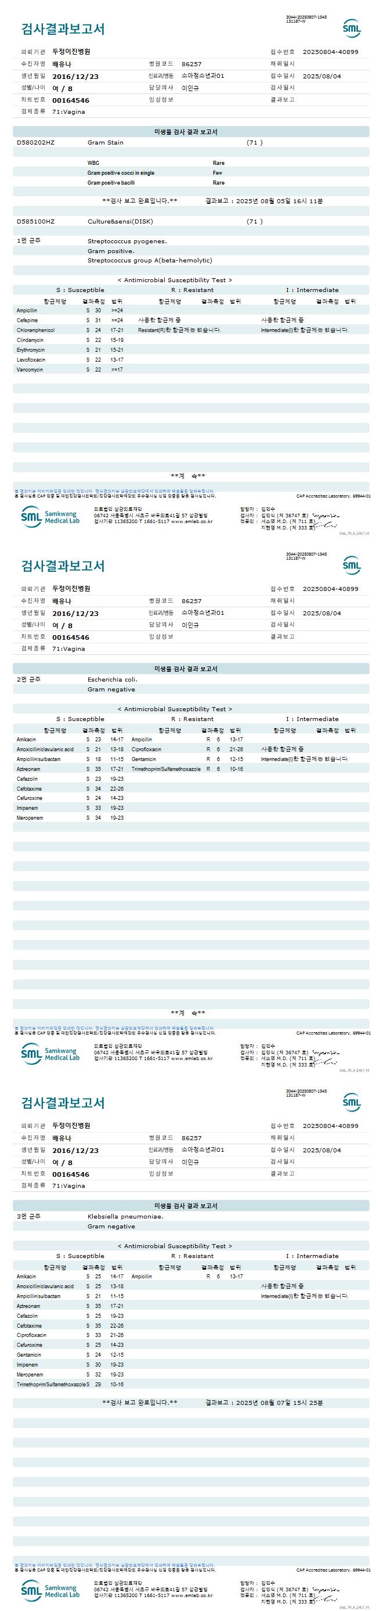Viewport: 380px width, 1611px height.
Task: Click Ampicillin/sulbactam row with value 18
Action: click(x=70, y=759)
